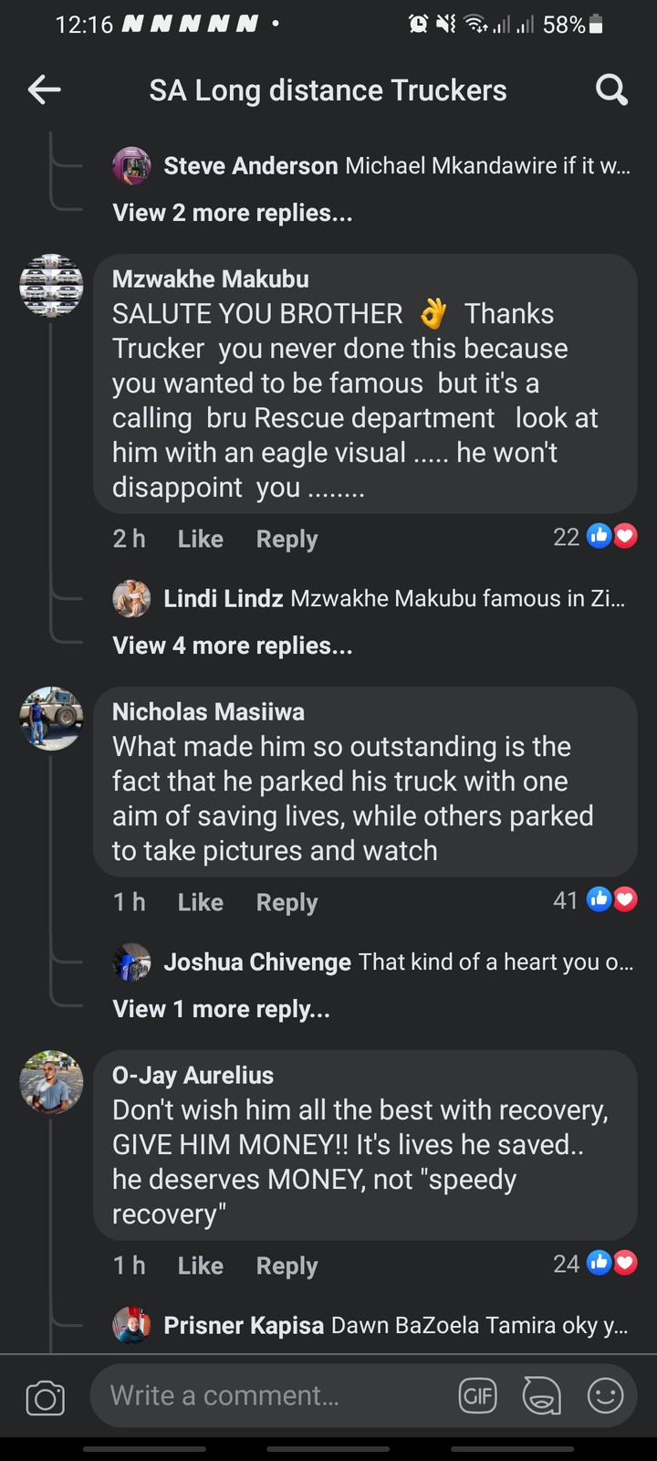
Task: Tap the Write a comment field
Action: tap(274, 1395)
